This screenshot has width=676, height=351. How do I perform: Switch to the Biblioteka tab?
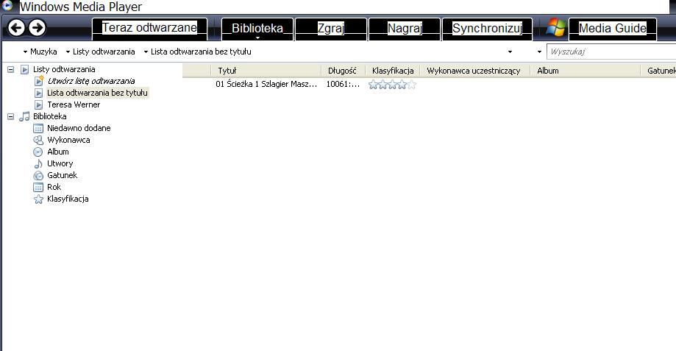click(257, 29)
